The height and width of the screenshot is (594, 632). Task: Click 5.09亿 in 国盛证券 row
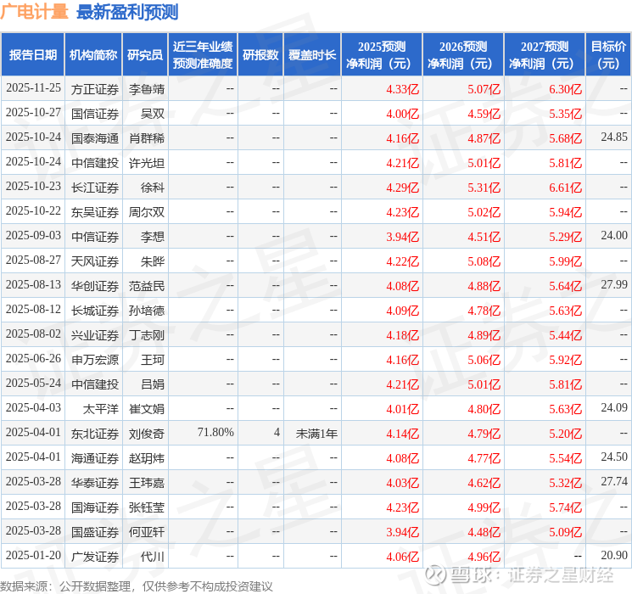[565, 532]
